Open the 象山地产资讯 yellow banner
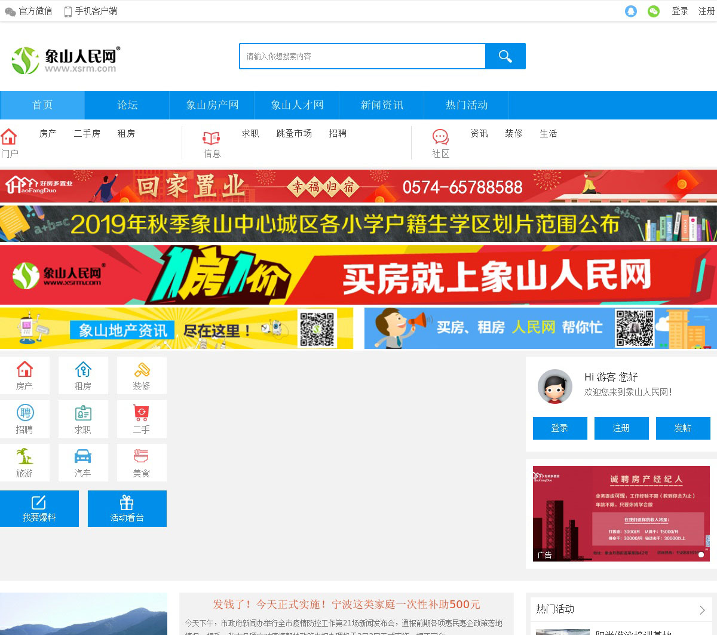Screen dimensions: 717x635 (176, 328)
